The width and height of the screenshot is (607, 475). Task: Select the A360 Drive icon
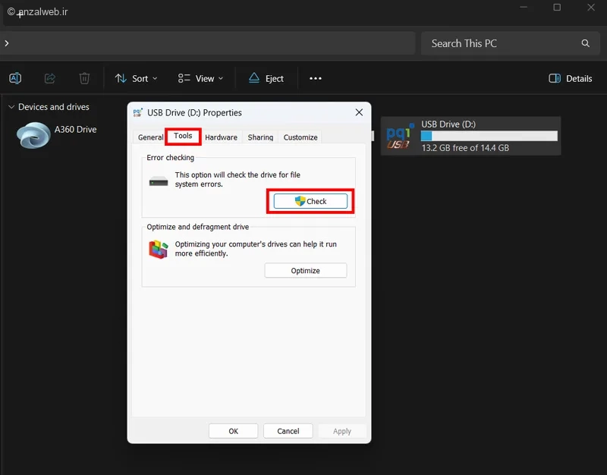pos(33,135)
